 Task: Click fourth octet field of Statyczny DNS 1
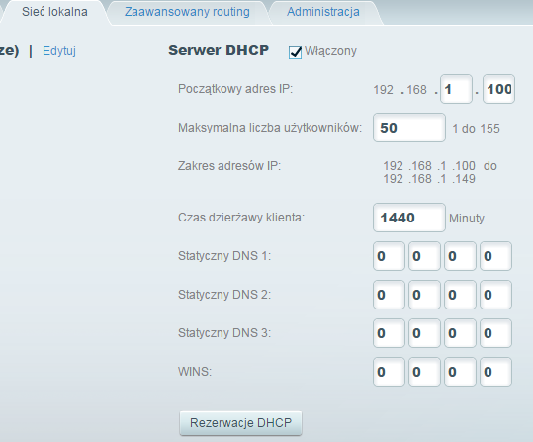pyautogui.click(x=495, y=256)
